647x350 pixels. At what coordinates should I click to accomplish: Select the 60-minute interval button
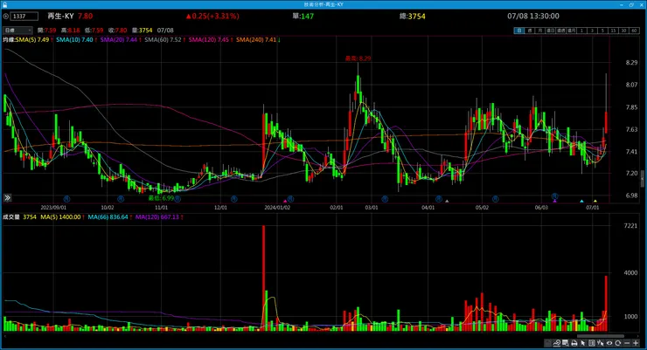point(634,31)
